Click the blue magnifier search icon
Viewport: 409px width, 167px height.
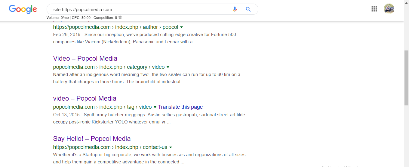(x=248, y=9)
